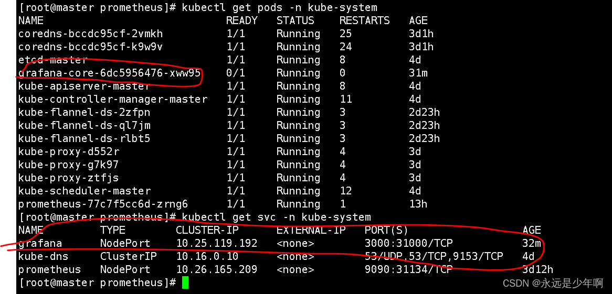612x294 pixels.
Task: Click the 53/UDP,53/TCP,9153/TCP port value
Action: click(434, 256)
